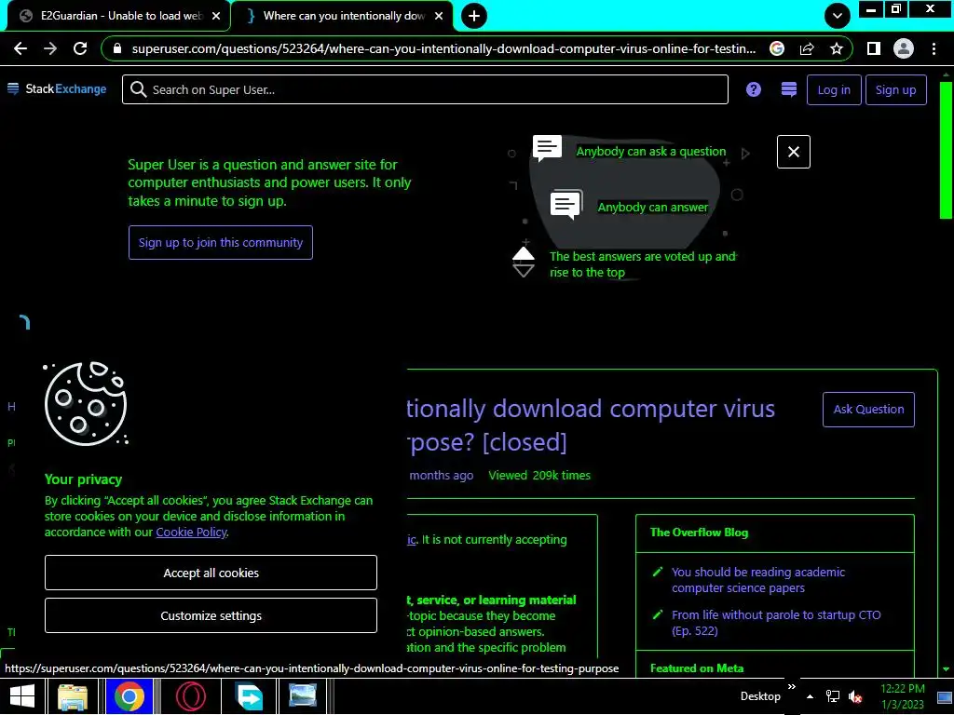Open Customize settings for cookies
Screen dimensions: 954x715
point(211,615)
